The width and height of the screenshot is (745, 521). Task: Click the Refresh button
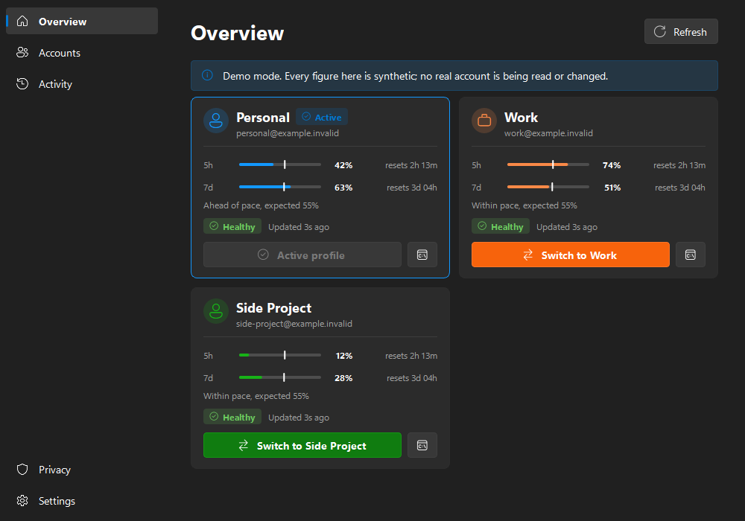point(681,32)
